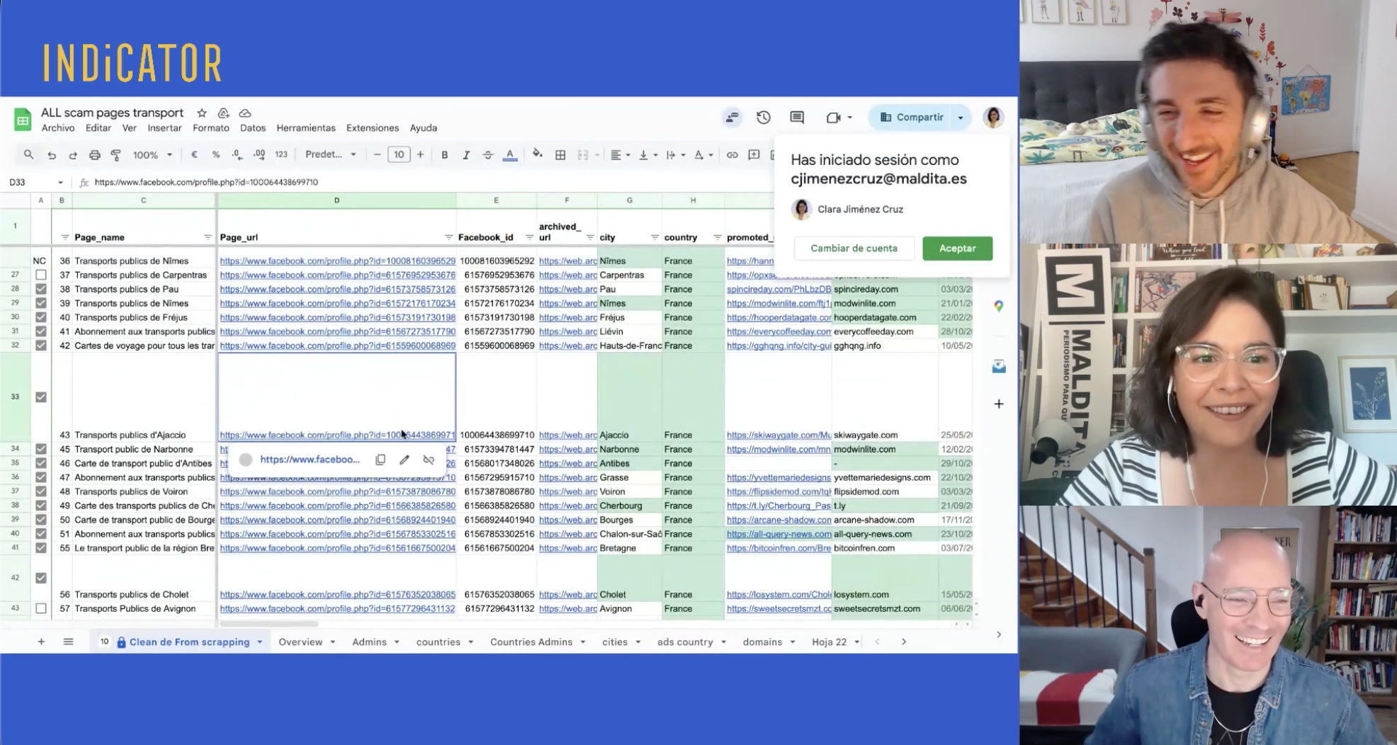The height and width of the screenshot is (745, 1397).
Task: Uncheck the Transports publics d'Ajaccio checkbox
Action: [x=41, y=397]
